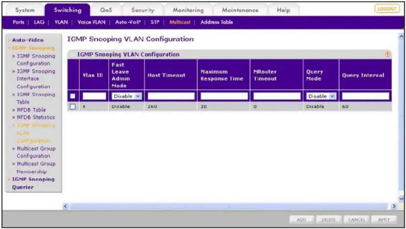Select the LAG submenu
The height and width of the screenshot is (229, 406).
[39, 22]
